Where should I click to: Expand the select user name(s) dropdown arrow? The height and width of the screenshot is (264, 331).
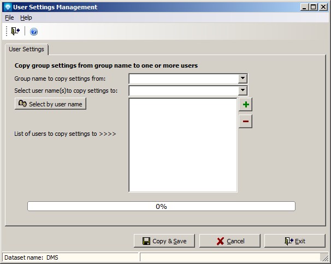(x=243, y=91)
